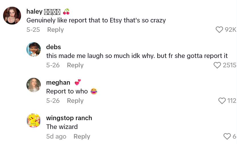Like meghan's "Report to who" comment
The width and height of the screenshot is (237, 144).
tap(222, 101)
